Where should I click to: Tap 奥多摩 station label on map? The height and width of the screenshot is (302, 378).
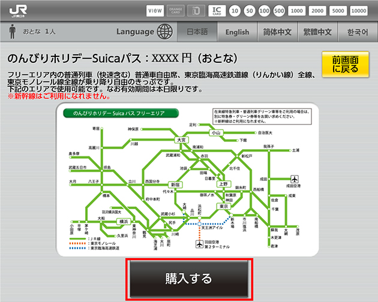pyautogui.click(x=74, y=153)
